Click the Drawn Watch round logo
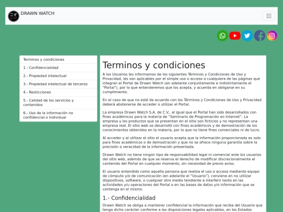Screen dimensions: 283x212 click(14, 16)
